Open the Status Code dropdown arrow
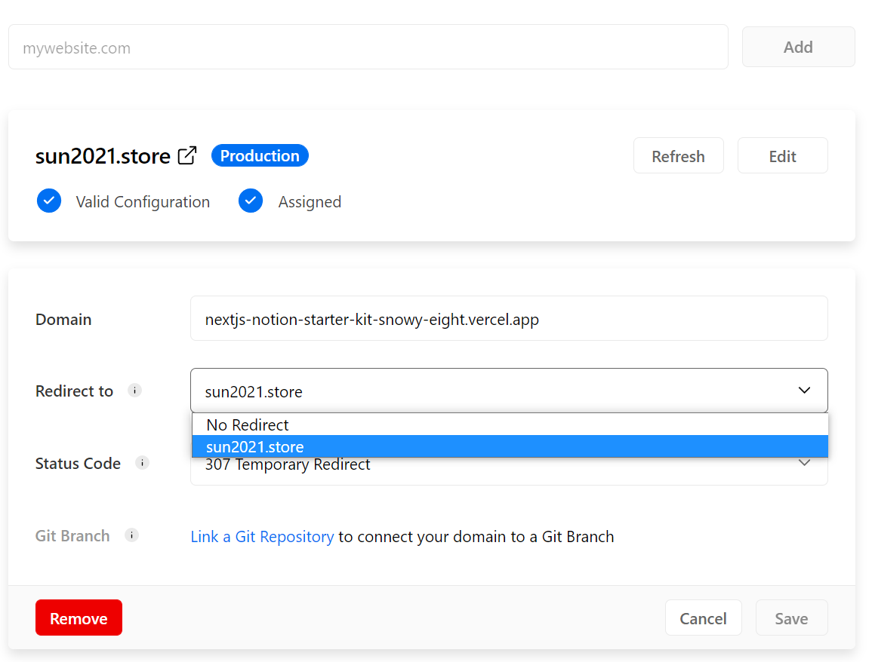872x662 pixels. tap(804, 463)
